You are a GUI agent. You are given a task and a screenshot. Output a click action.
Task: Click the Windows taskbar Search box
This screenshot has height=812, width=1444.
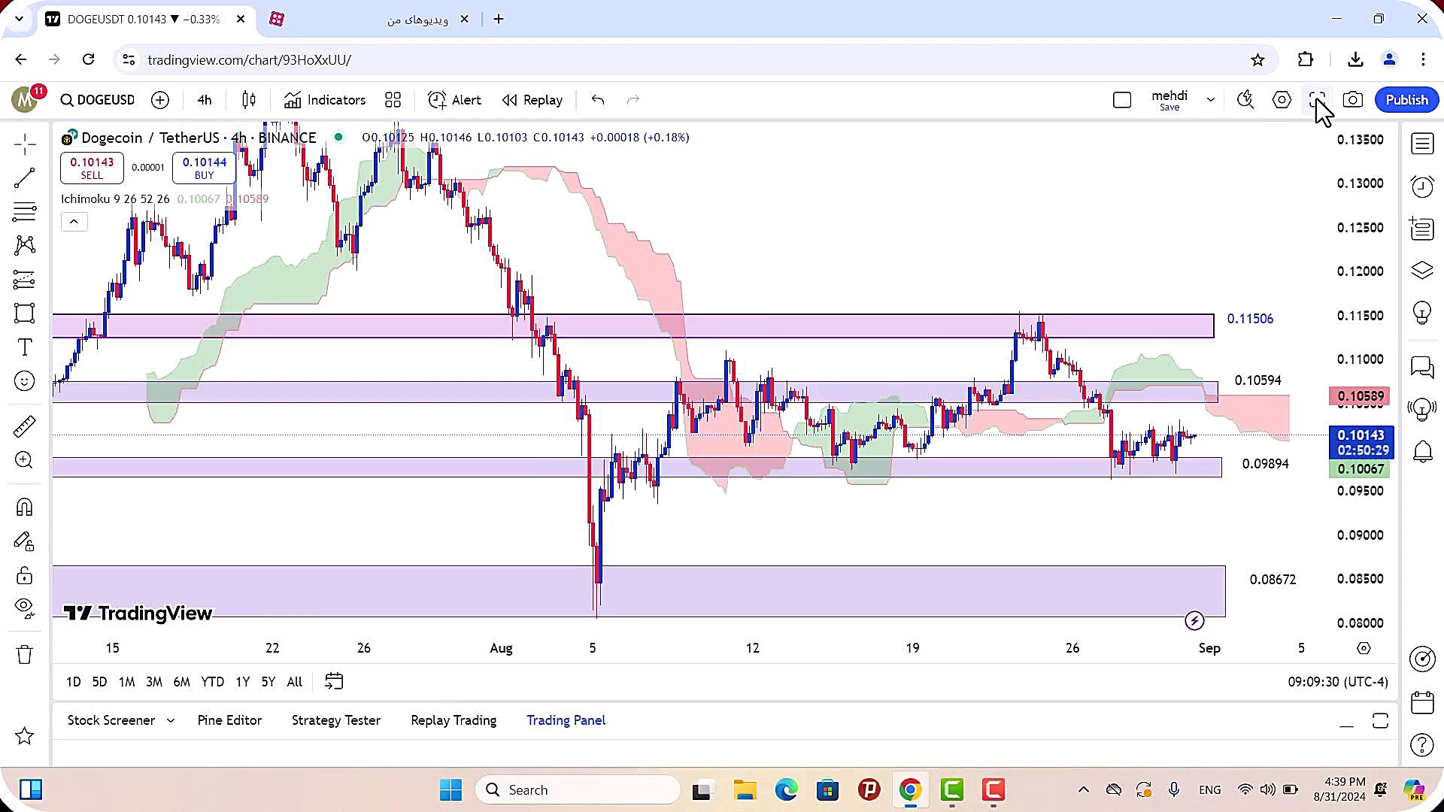pos(578,789)
